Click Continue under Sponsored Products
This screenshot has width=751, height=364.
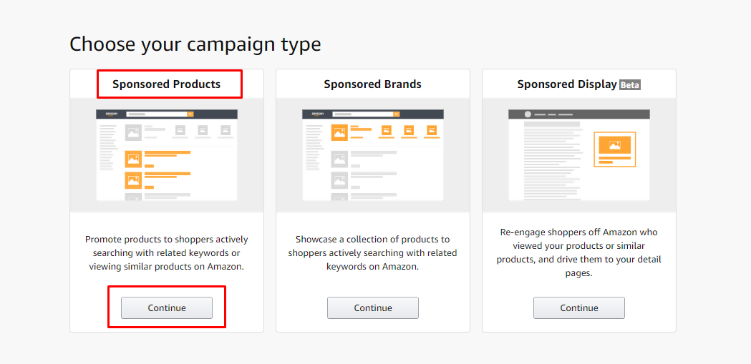[167, 308]
